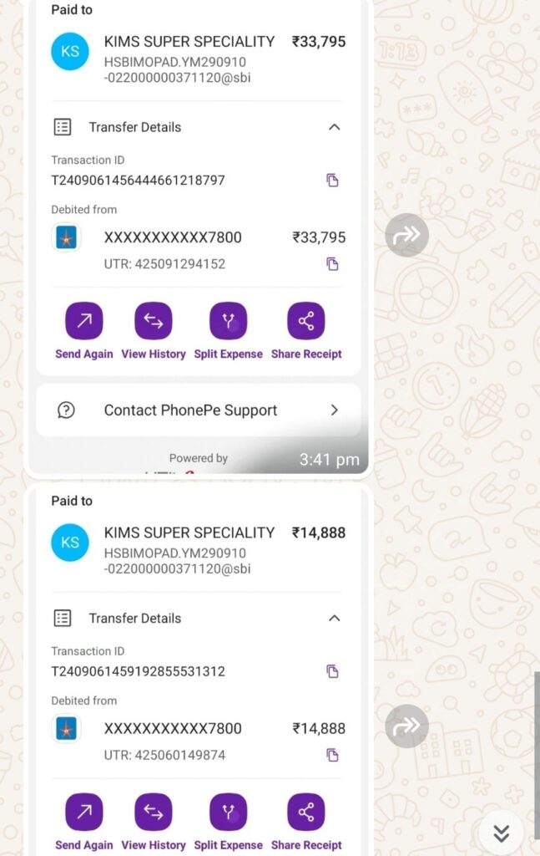Copy the Transaction ID ending in 531312
The image size is (540, 856).
tap(332, 671)
